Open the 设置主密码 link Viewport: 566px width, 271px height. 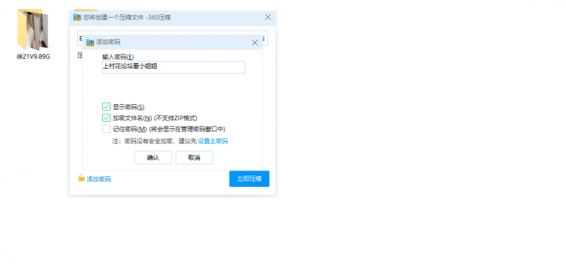tap(213, 142)
